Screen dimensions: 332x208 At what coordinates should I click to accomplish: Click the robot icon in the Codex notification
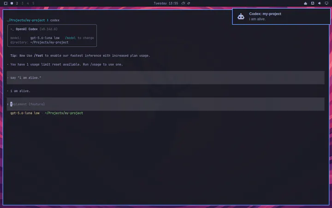pos(241,16)
